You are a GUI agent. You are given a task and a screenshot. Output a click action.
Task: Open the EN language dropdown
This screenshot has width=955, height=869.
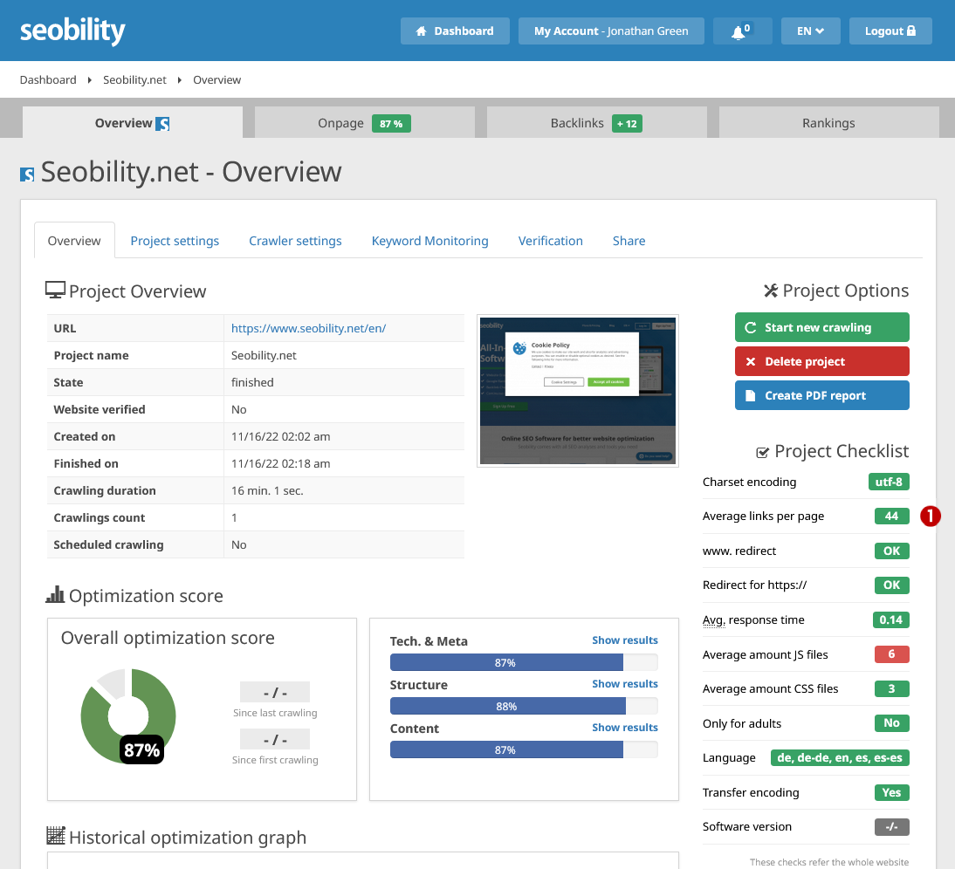[x=810, y=31]
